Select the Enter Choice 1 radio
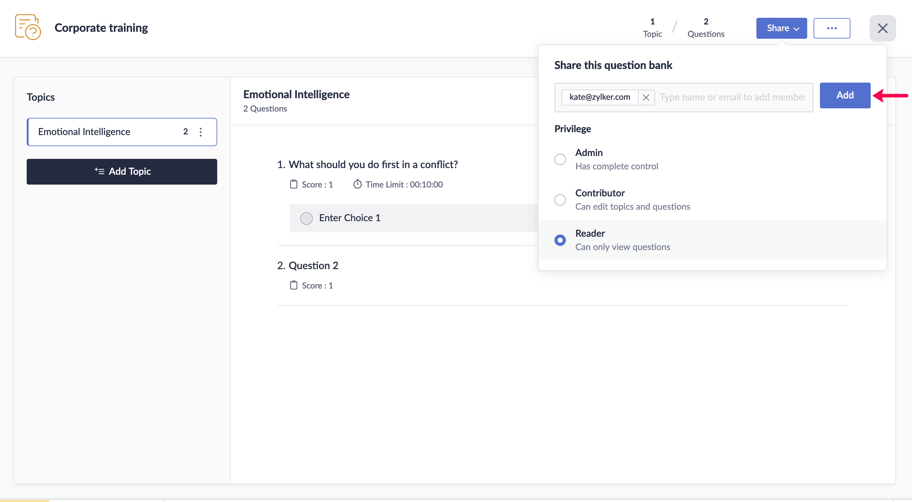This screenshot has width=912, height=502. 306,218
